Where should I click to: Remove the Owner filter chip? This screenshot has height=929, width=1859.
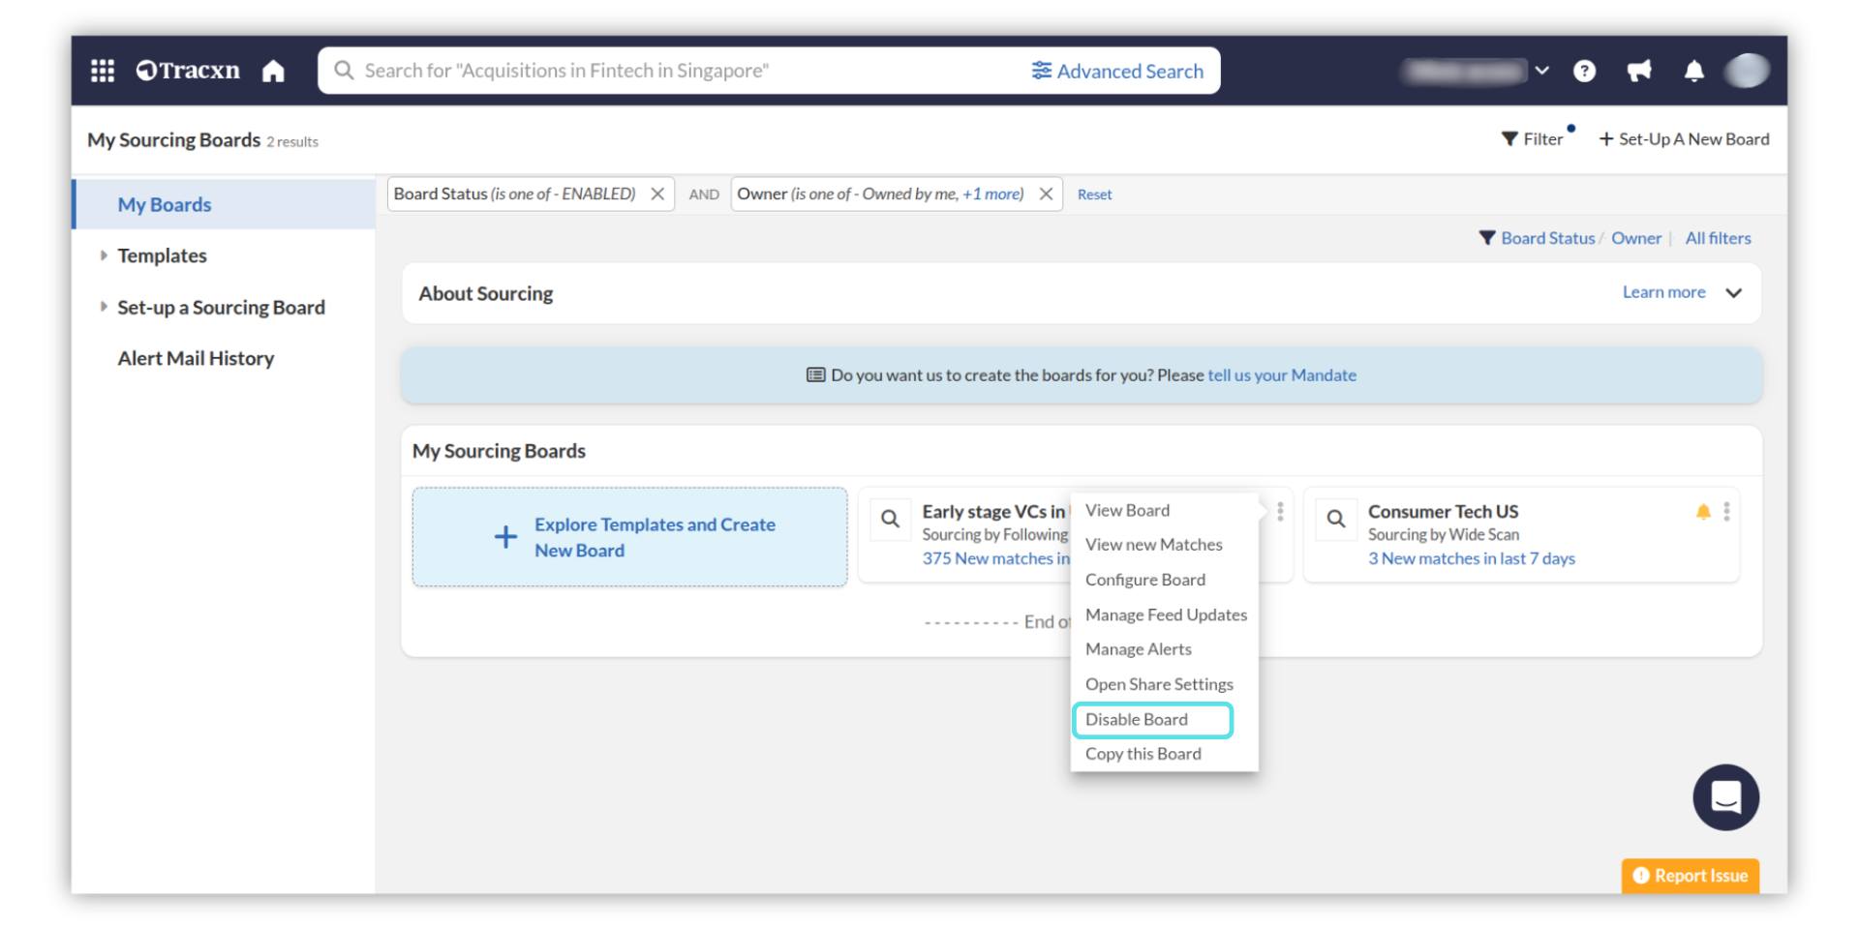pos(1046,194)
